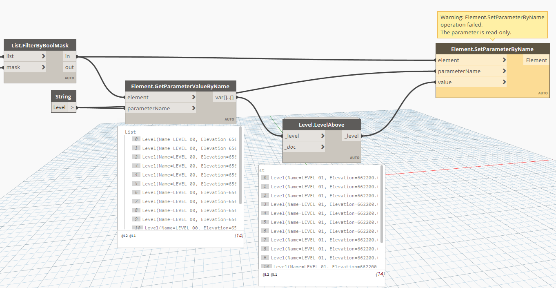
Task: Select the List.FilterByBoolMask node title
Action: pyautogui.click(x=40, y=45)
